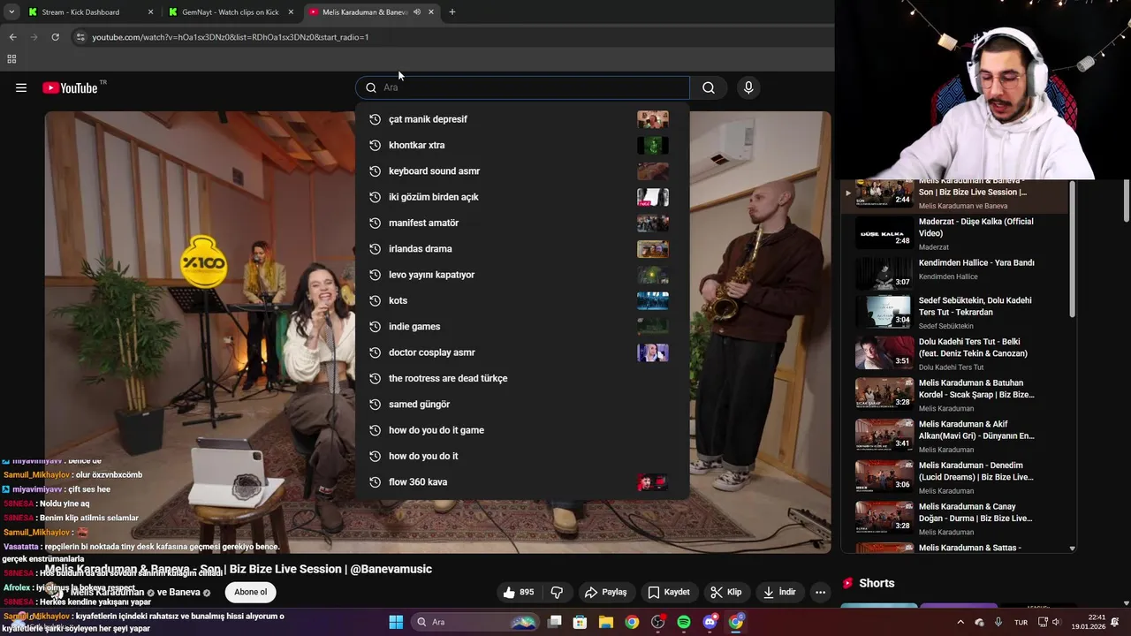Screen dimensions: 1131x636
Task: Choose the 'irlandas drama' suggestion
Action: (522, 248)
